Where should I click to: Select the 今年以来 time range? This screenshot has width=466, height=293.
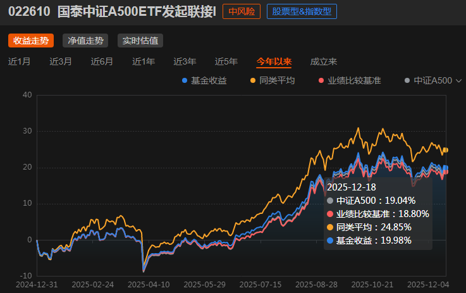[x=274, y=61]
